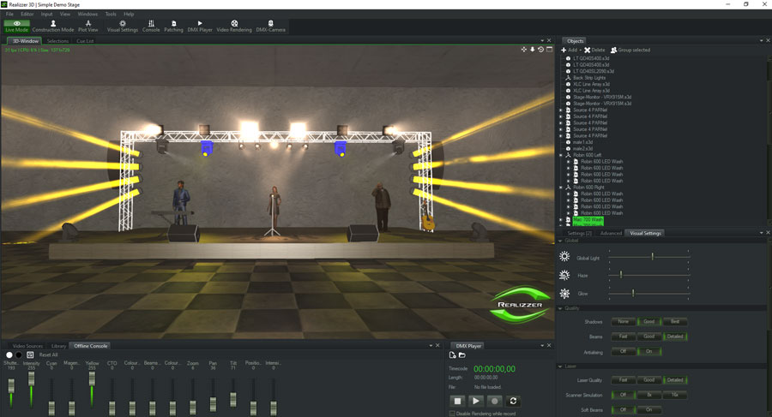
Task: Group selected objects
Action: click(630, 51)
